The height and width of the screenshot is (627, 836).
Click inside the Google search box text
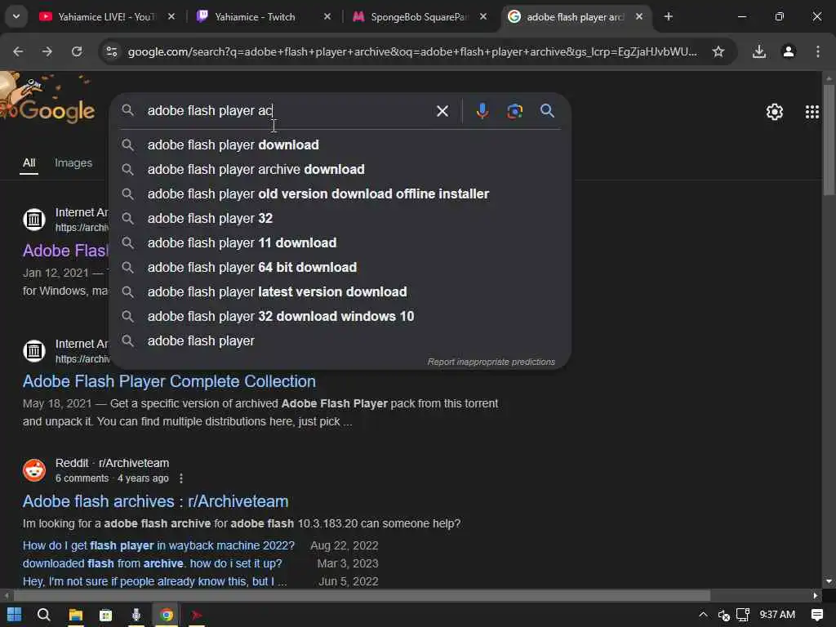pyautogui.click(x=210, y=111)
